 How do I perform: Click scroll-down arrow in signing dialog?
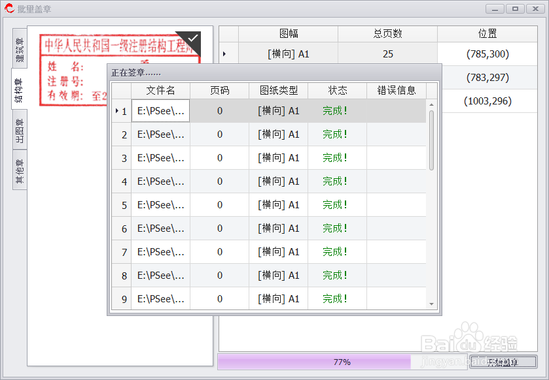coord(431,304)
